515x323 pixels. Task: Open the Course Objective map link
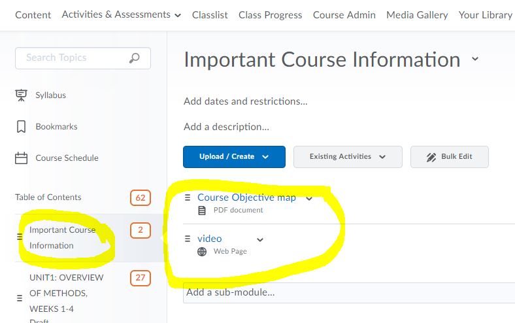click(x=246, y=197)
